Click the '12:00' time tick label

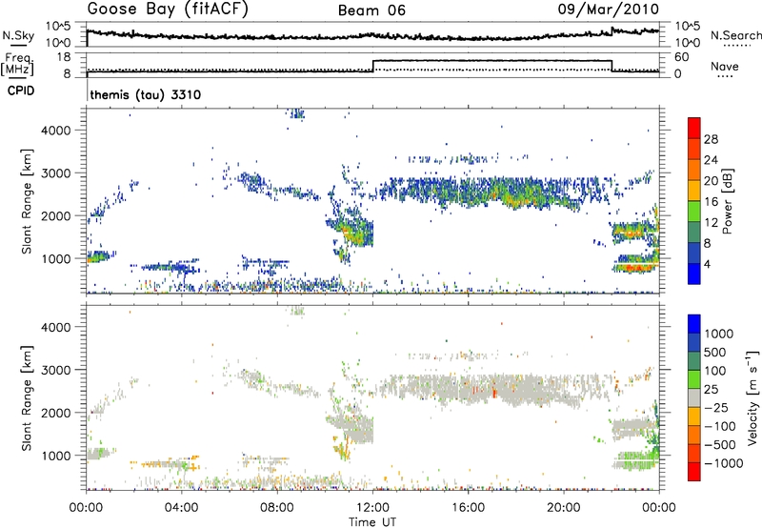point(372,508)
